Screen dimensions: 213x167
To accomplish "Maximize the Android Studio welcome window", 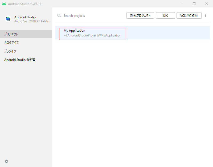I will point(194,4).
